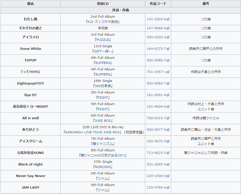Screen dimensions: 241x194
Task: Open the 365日家族 single link
Action: 103,86
